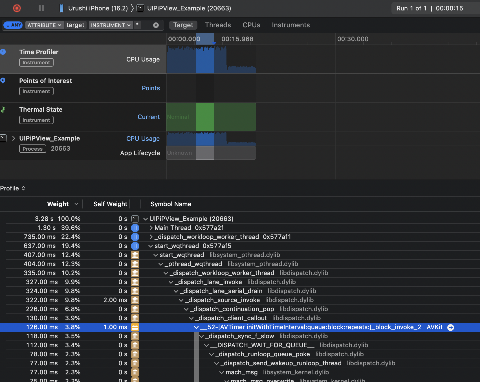This screenshot has width=480, height=382.
Task: Switch to the CPUs tab
Action: pyautogui.click(x=252, y=25)
